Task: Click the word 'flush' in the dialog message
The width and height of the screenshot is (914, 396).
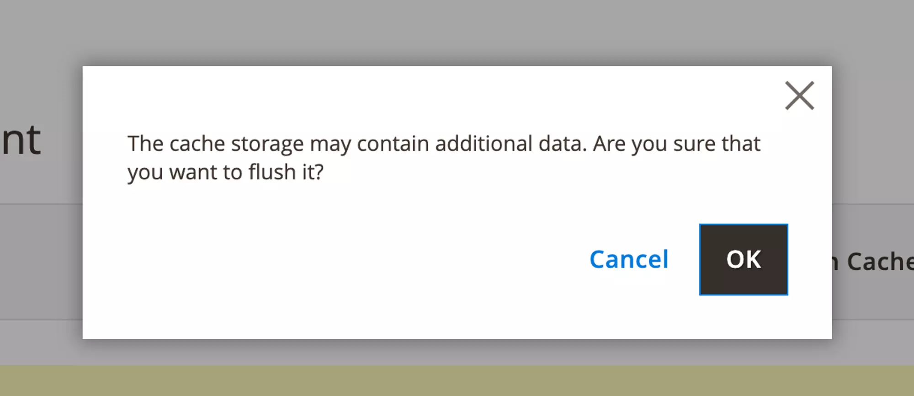Action: point(272,172)
